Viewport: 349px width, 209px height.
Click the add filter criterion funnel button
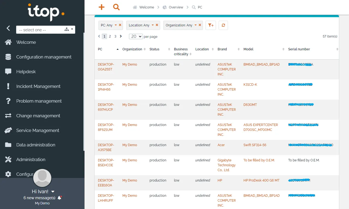click(x=210, y=25)
